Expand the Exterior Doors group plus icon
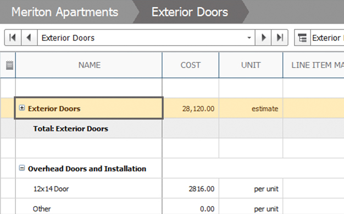344x214 pixels. tap(22, 108)
